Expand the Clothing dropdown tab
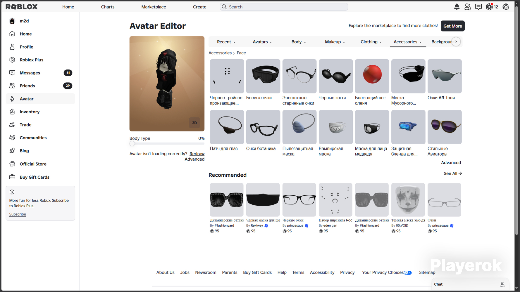The width and height of the screenshot is (520, 292). point(371,42)
